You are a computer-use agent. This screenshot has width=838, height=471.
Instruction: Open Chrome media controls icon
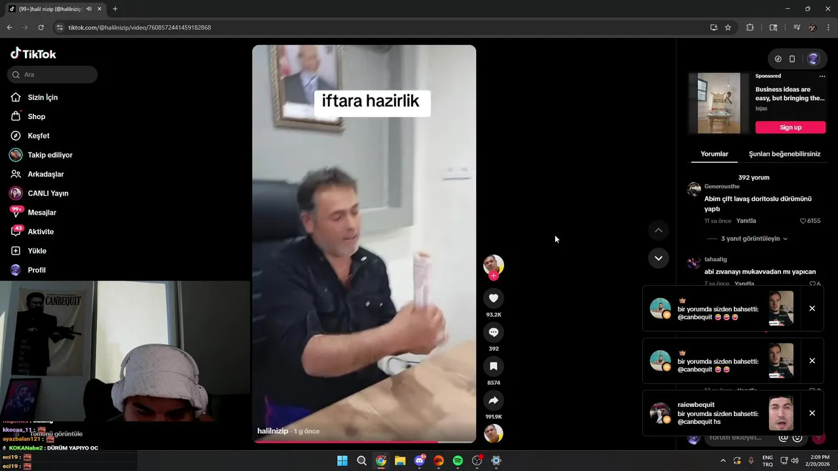tap(797, 27)
